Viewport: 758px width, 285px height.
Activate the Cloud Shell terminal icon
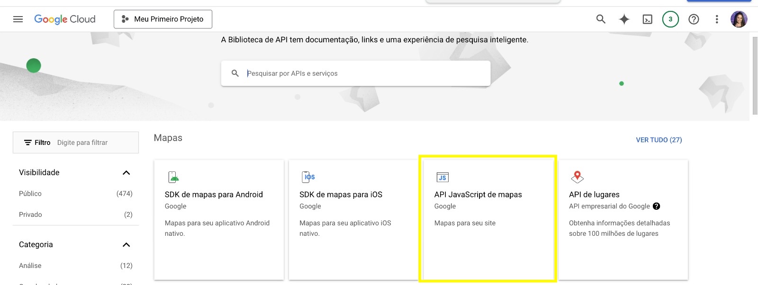pyautogui.click(x=647, y=19)
